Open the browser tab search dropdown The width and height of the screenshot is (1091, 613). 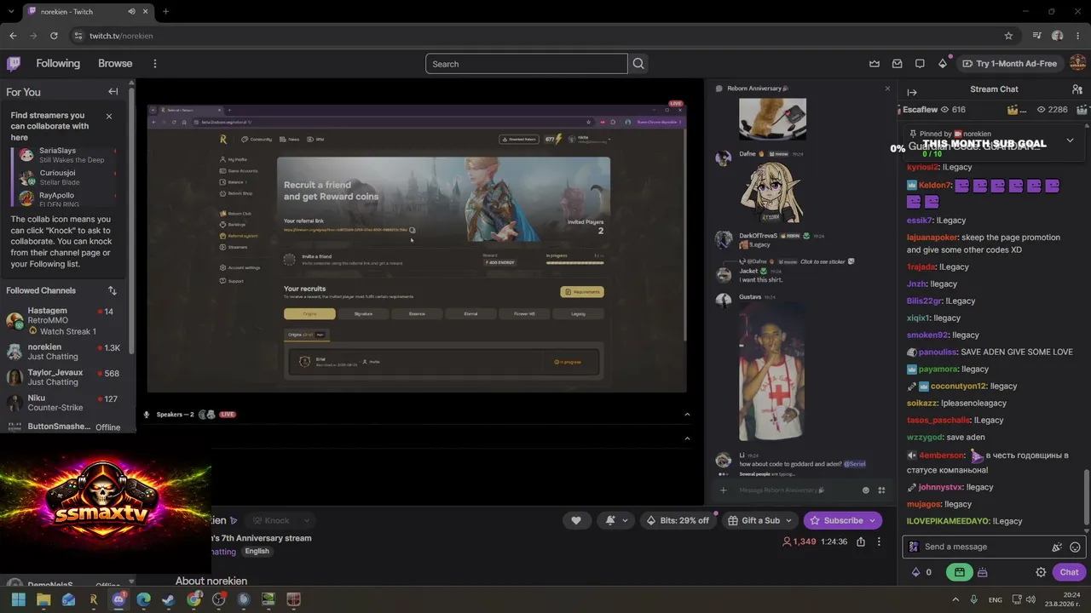pos(11,12)
